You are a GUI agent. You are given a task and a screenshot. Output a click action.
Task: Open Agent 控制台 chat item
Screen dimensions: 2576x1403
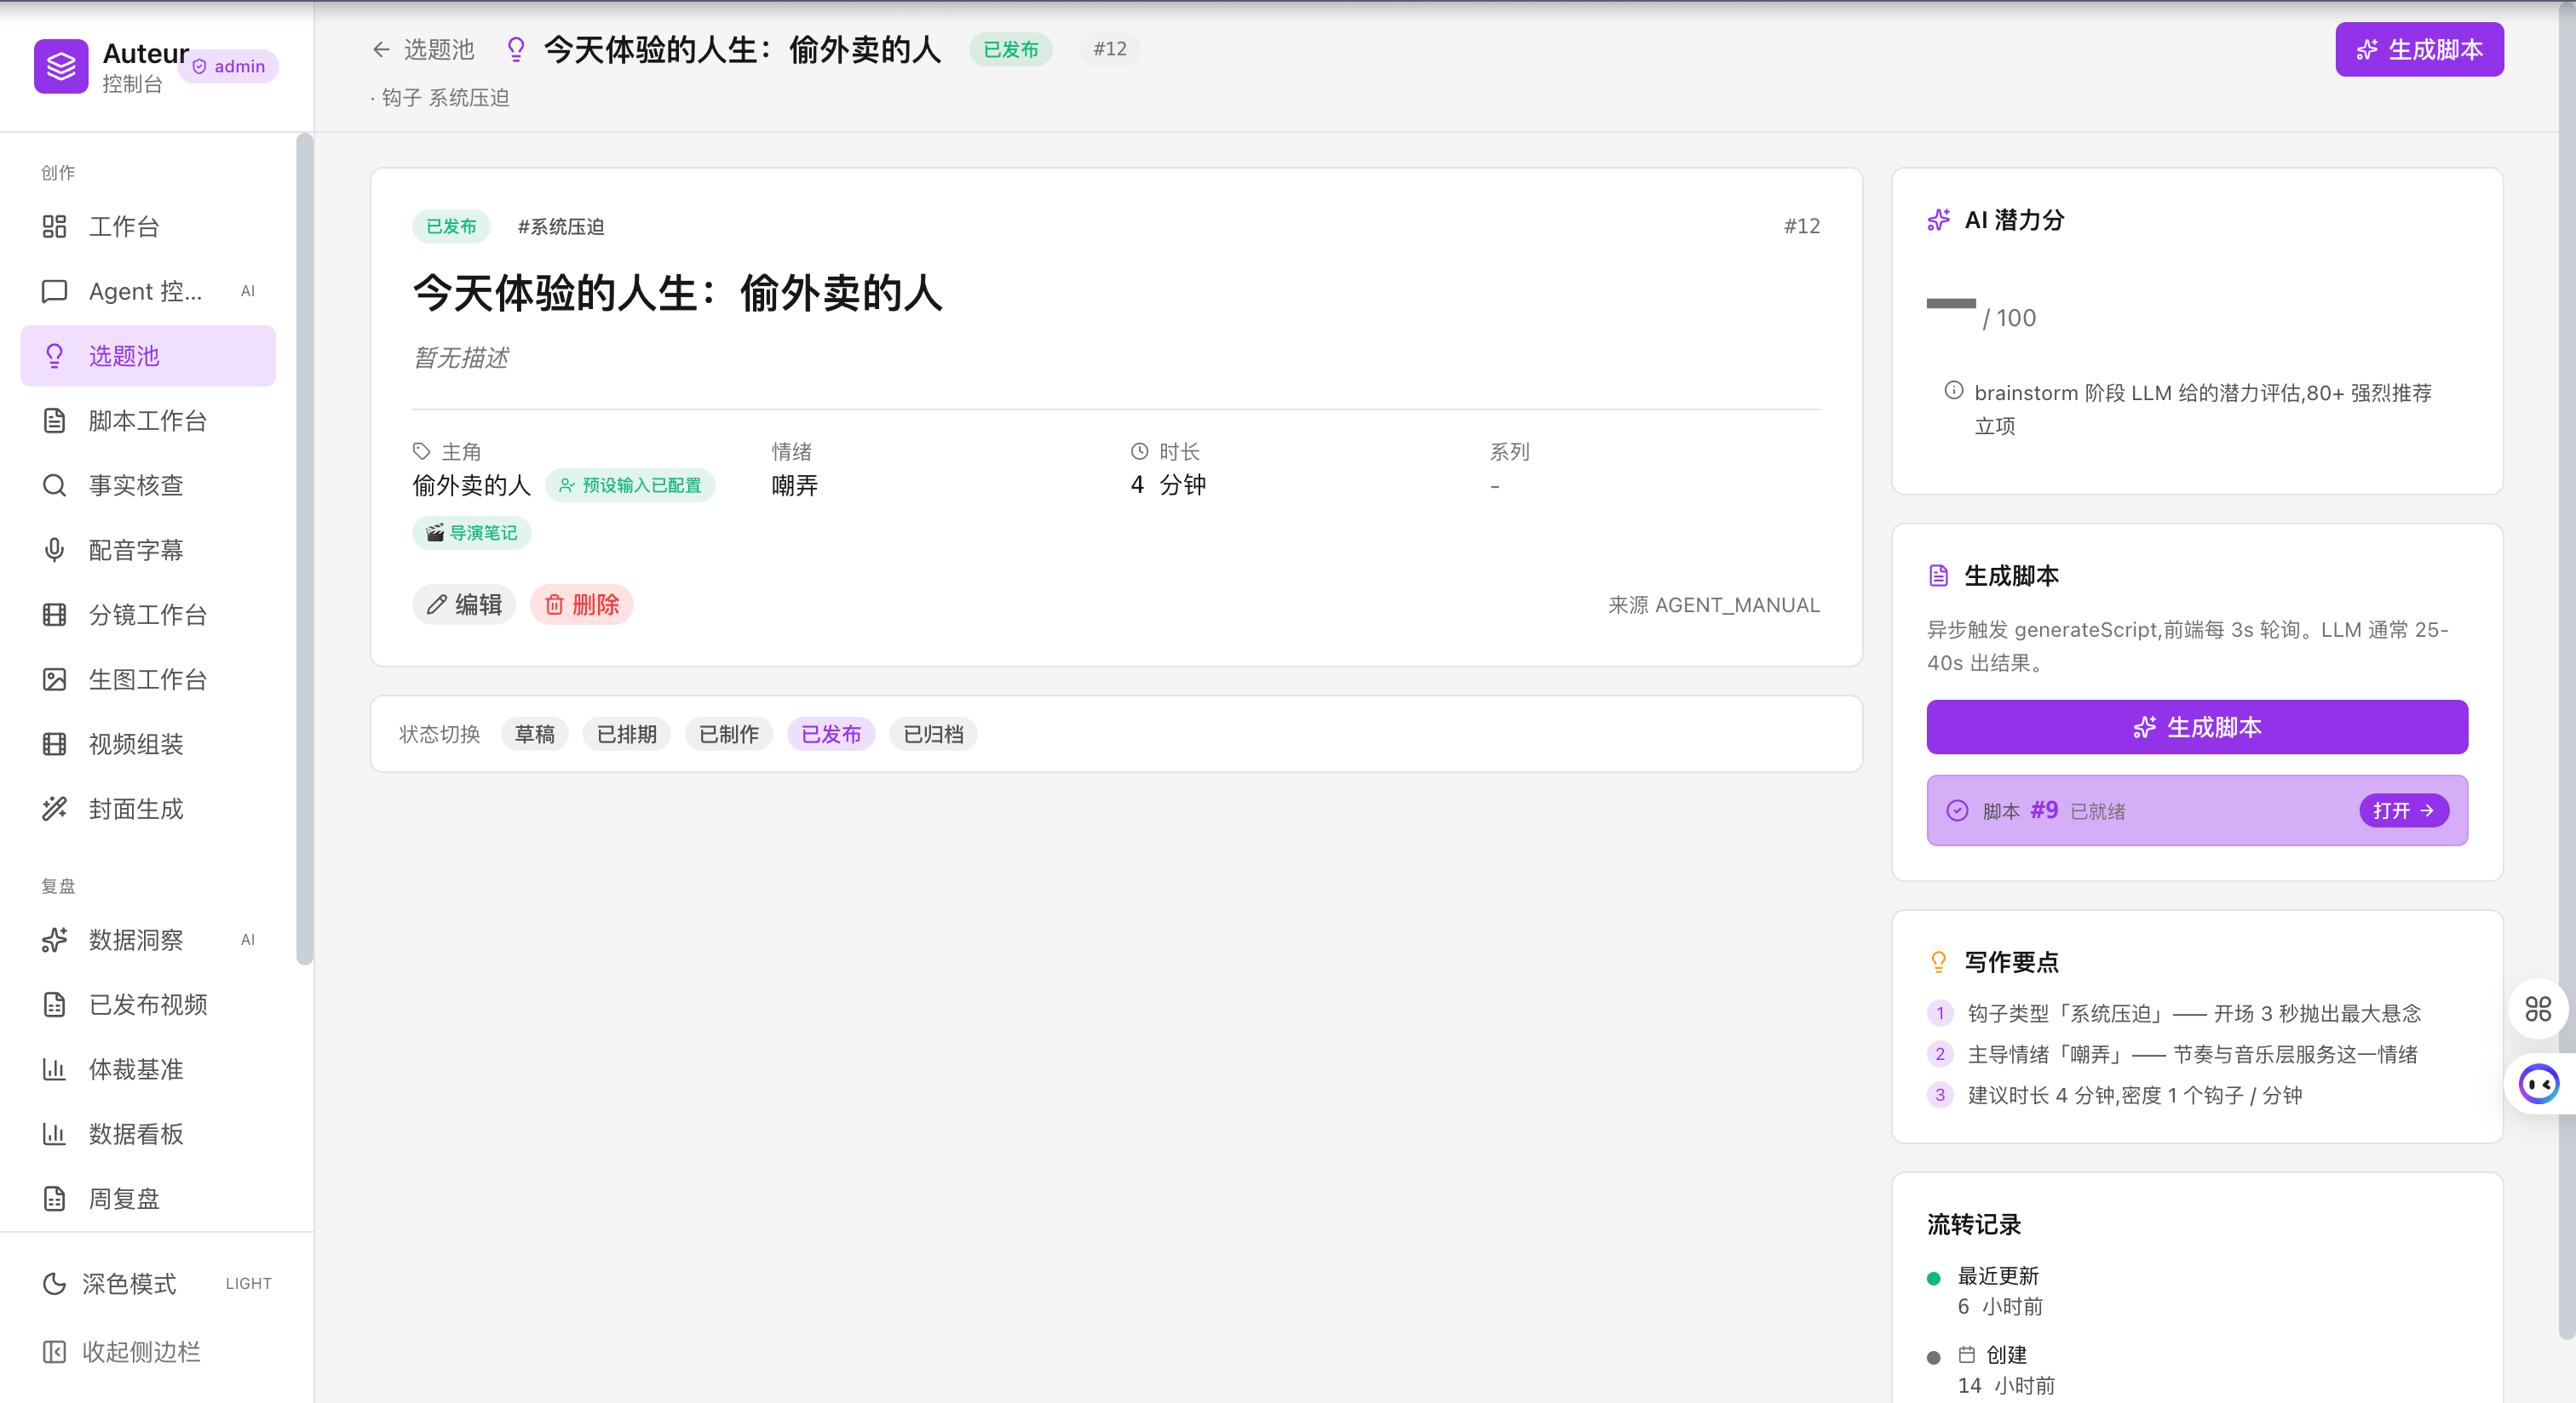[148, 291]
